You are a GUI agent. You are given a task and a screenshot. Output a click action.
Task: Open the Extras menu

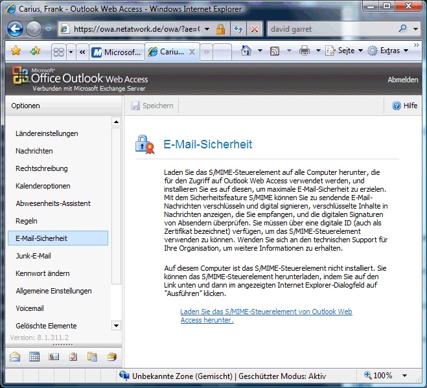pyautogui.click(x=387, y=51)
